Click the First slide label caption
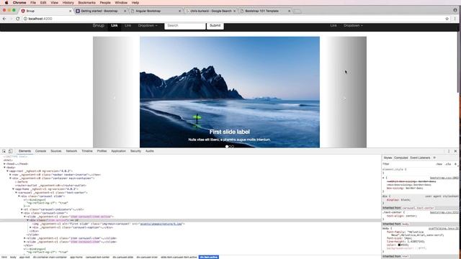Image resolution: width=461 pixels, height=259 pixels. tap(230, 132)
